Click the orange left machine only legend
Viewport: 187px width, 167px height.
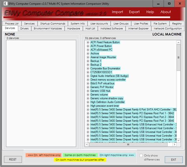click(44, 155)
